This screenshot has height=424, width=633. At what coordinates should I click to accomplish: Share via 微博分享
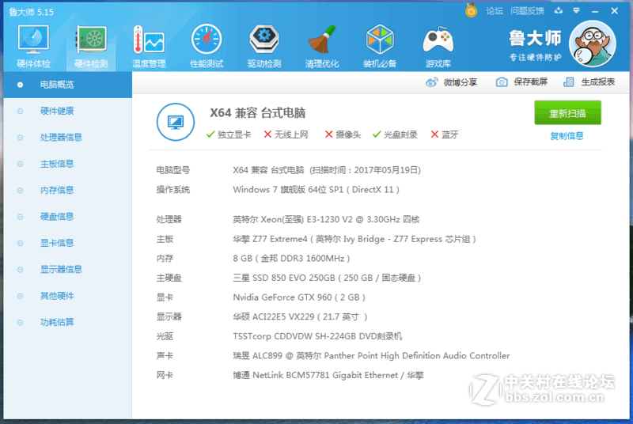coord(451,82)
